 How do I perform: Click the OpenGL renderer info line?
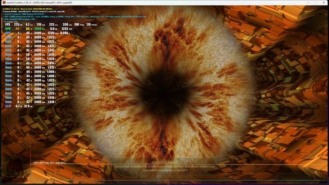tap(24, 14)
